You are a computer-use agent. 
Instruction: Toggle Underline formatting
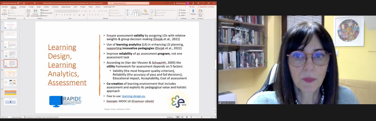[62, 15]
